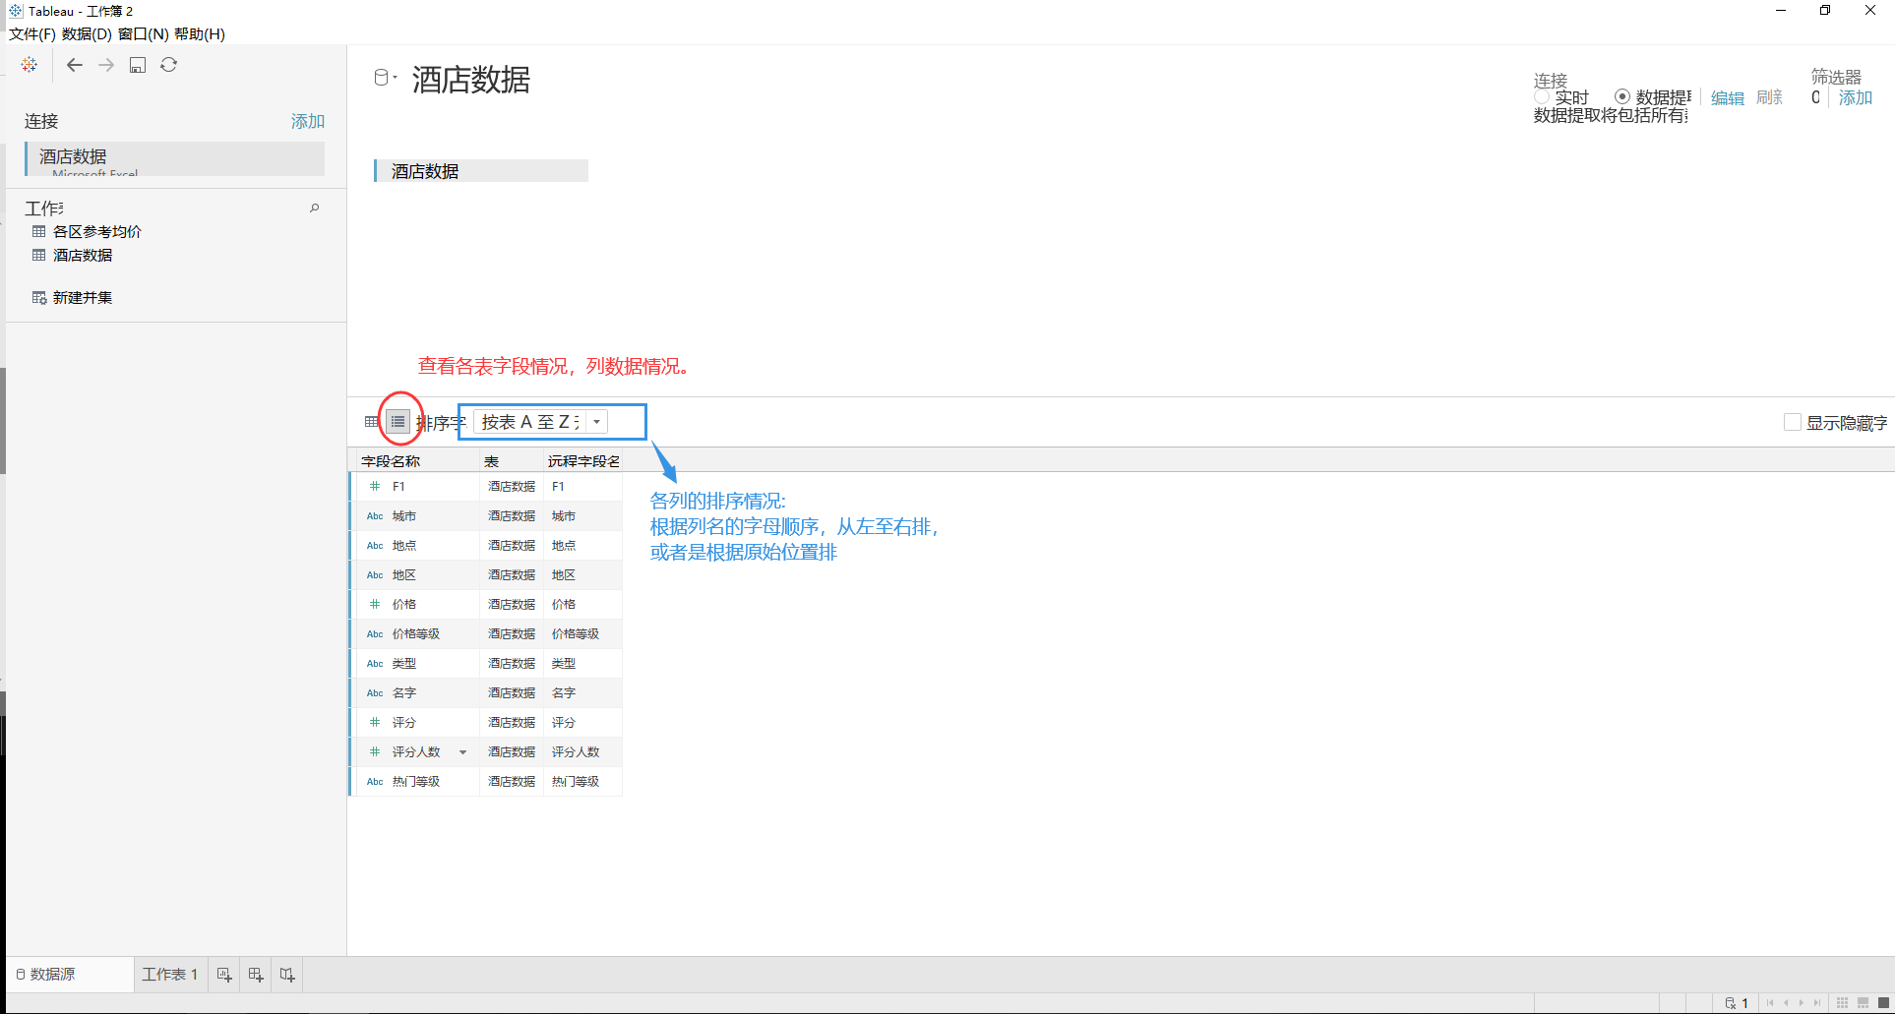The image size is (1895, 1014).
Task: Switch to the 工作表 1 tab
Action: click(x=169, y=974)
